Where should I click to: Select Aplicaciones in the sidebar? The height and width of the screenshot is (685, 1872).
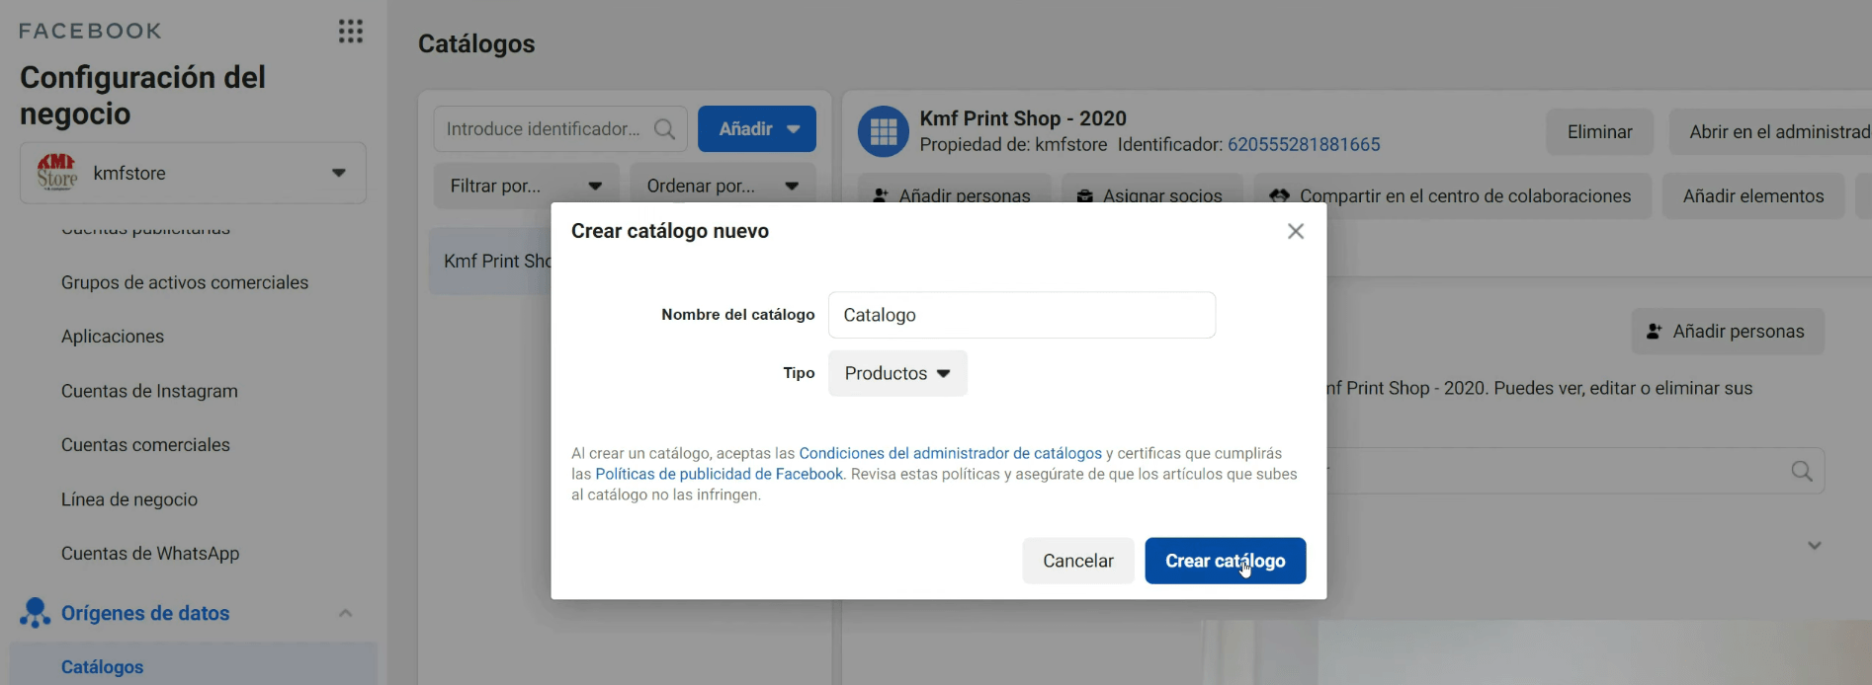coord(113,337)
